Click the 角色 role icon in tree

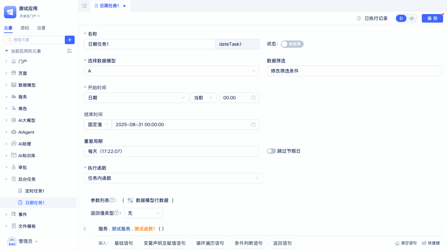pyautogui.click(x=14, y=108)
